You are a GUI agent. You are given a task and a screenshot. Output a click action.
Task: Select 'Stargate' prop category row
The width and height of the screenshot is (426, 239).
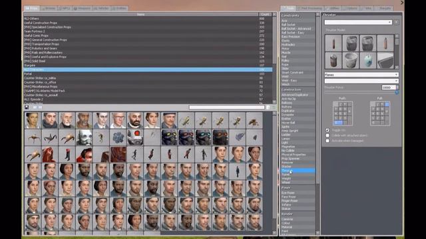pos(148,65)
